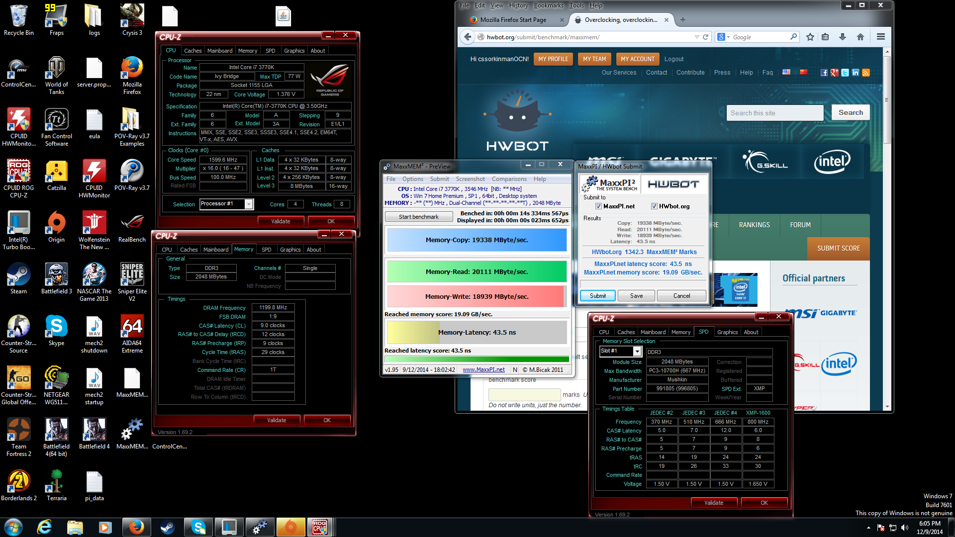Go to Firefox home page icon
955x537 pixels.
tap(860, 37)
